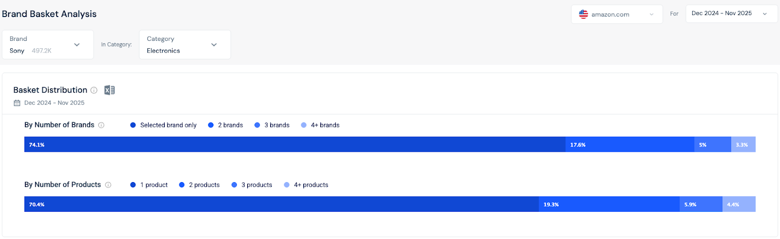Screen dimensions: 780x239
Task: Toggle 'Selected brand only' legend item
Action: pyautogui.click(x=163, y=125)
